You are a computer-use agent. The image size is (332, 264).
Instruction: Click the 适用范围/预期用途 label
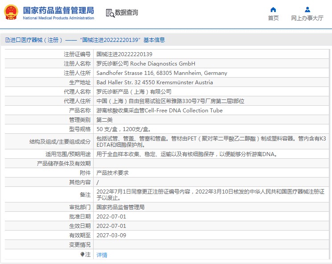point(68,154)
